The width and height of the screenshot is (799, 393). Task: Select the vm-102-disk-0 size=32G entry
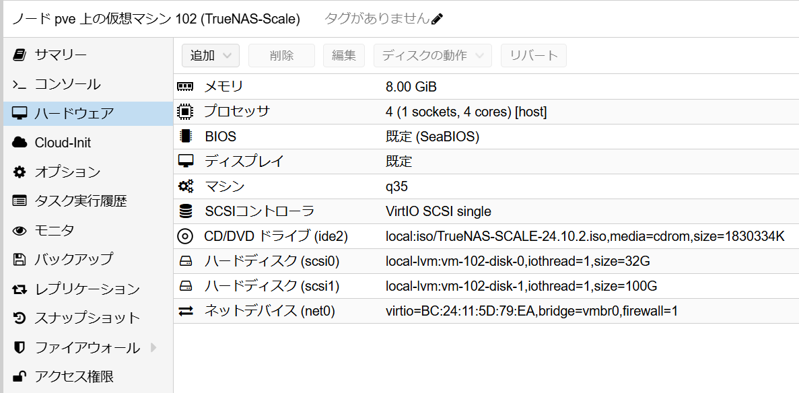point(518,262)
